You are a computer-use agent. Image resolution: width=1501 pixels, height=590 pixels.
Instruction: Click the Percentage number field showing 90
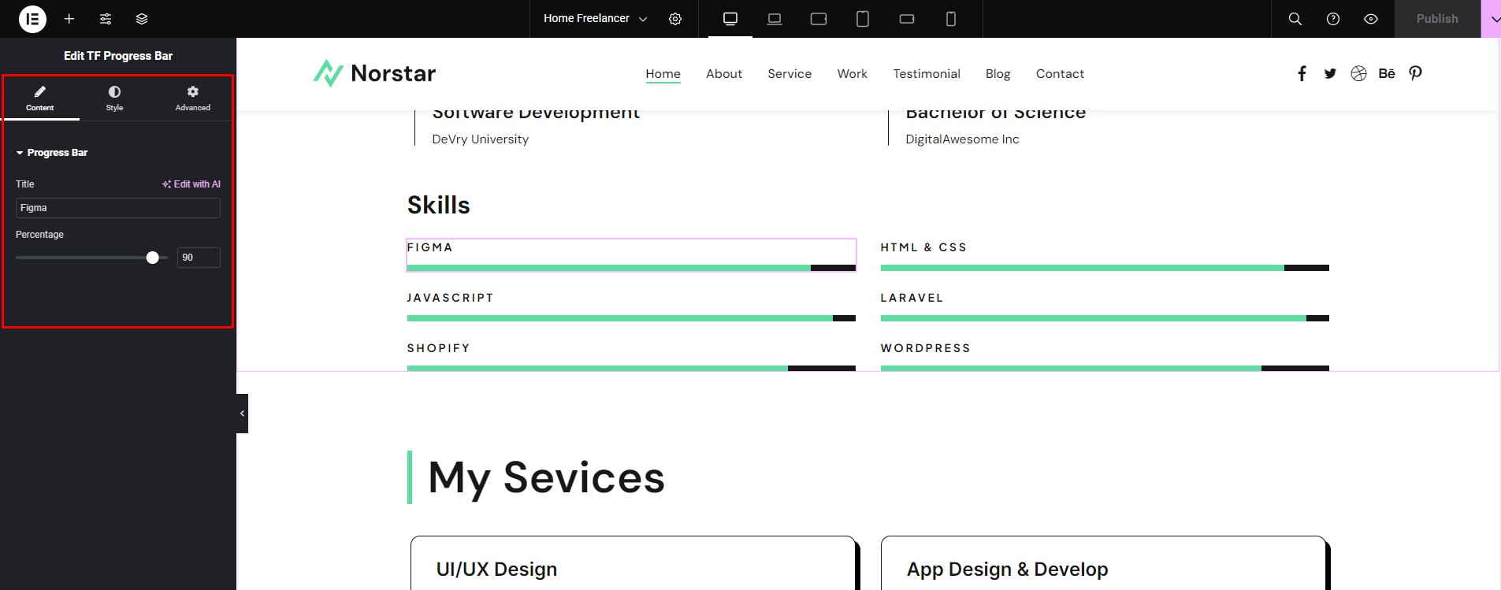click(x=199, y=258)
